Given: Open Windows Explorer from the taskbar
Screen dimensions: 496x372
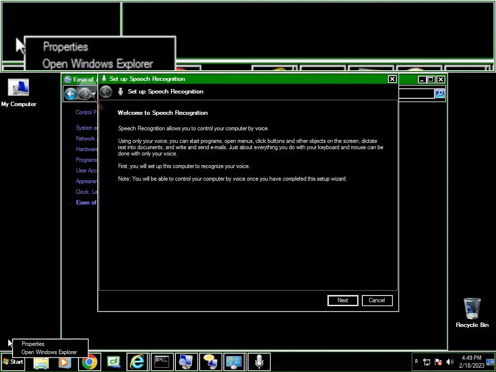Looking at the screenshot, I should 41,362.
